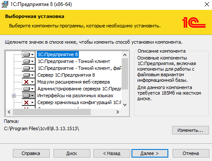Select Модули расширения веб-сервера in the list
The height and width of the screenshot is (161, 212).
point(74,82)
